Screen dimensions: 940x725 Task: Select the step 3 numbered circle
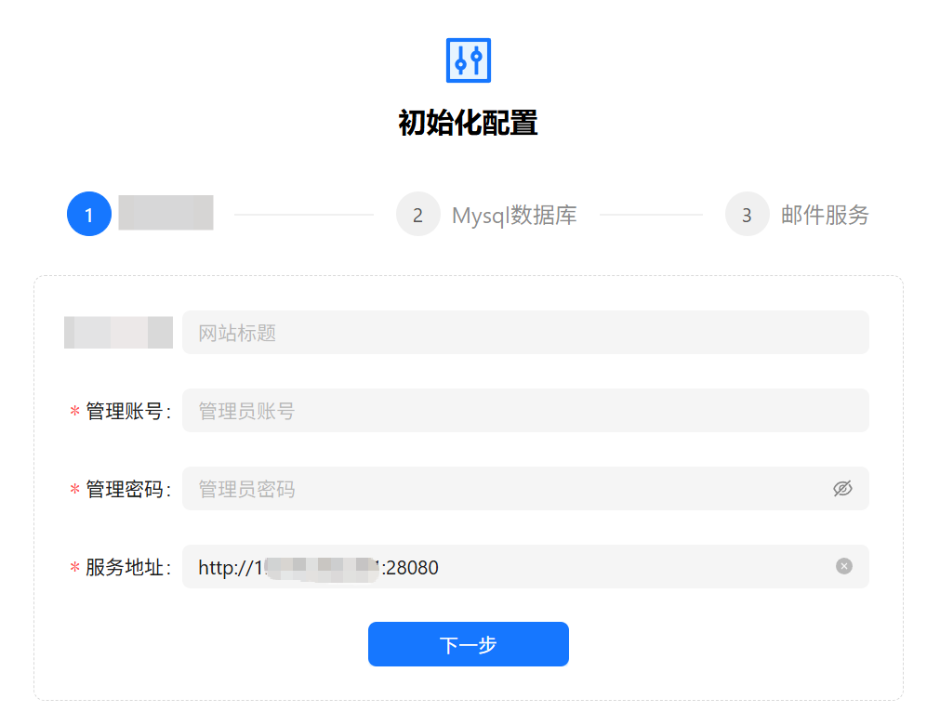tap(747, 215)
